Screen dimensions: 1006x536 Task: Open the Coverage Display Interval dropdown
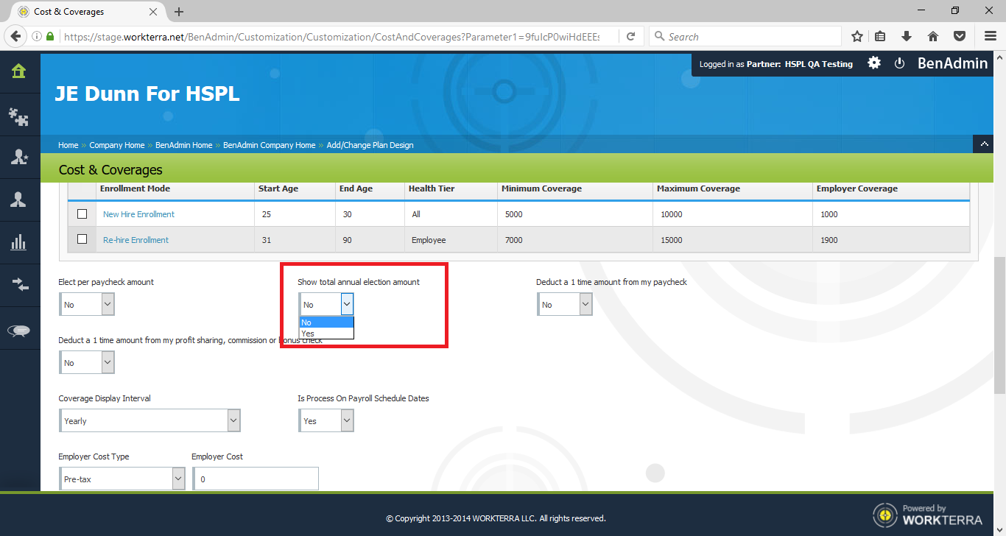[x=150, y=421]
